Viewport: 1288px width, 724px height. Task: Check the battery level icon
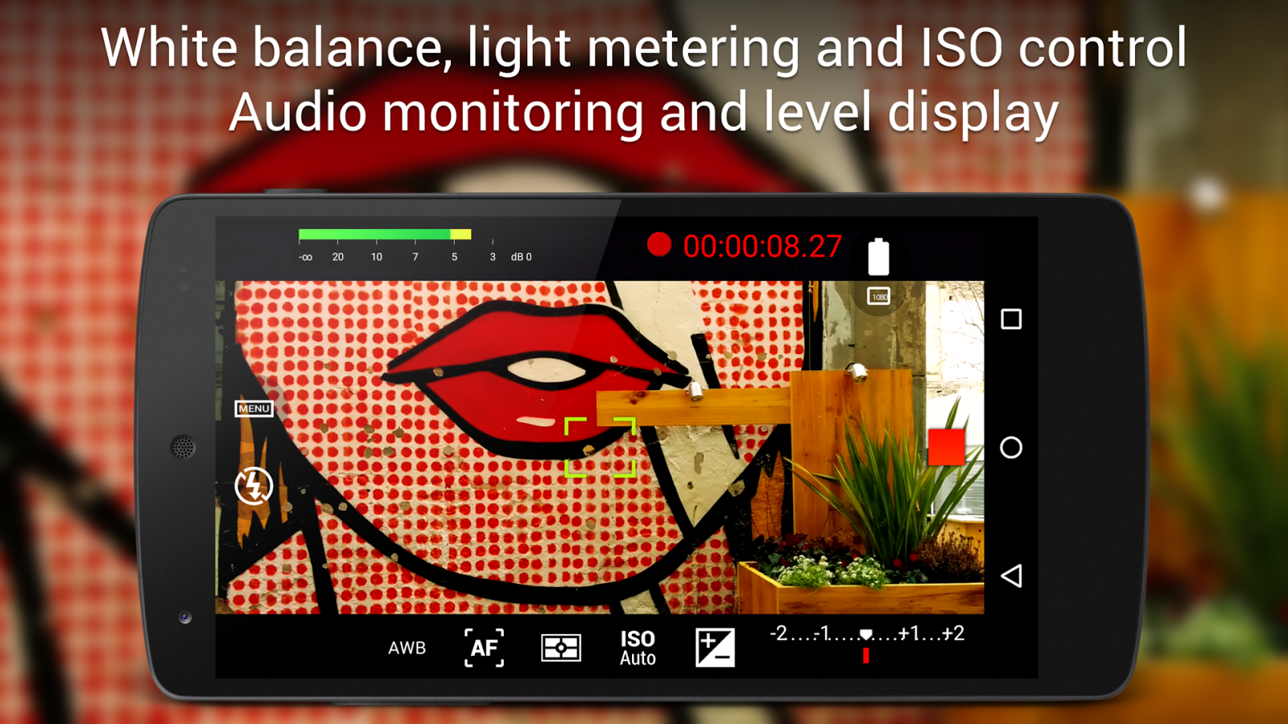tap(878, 257)
